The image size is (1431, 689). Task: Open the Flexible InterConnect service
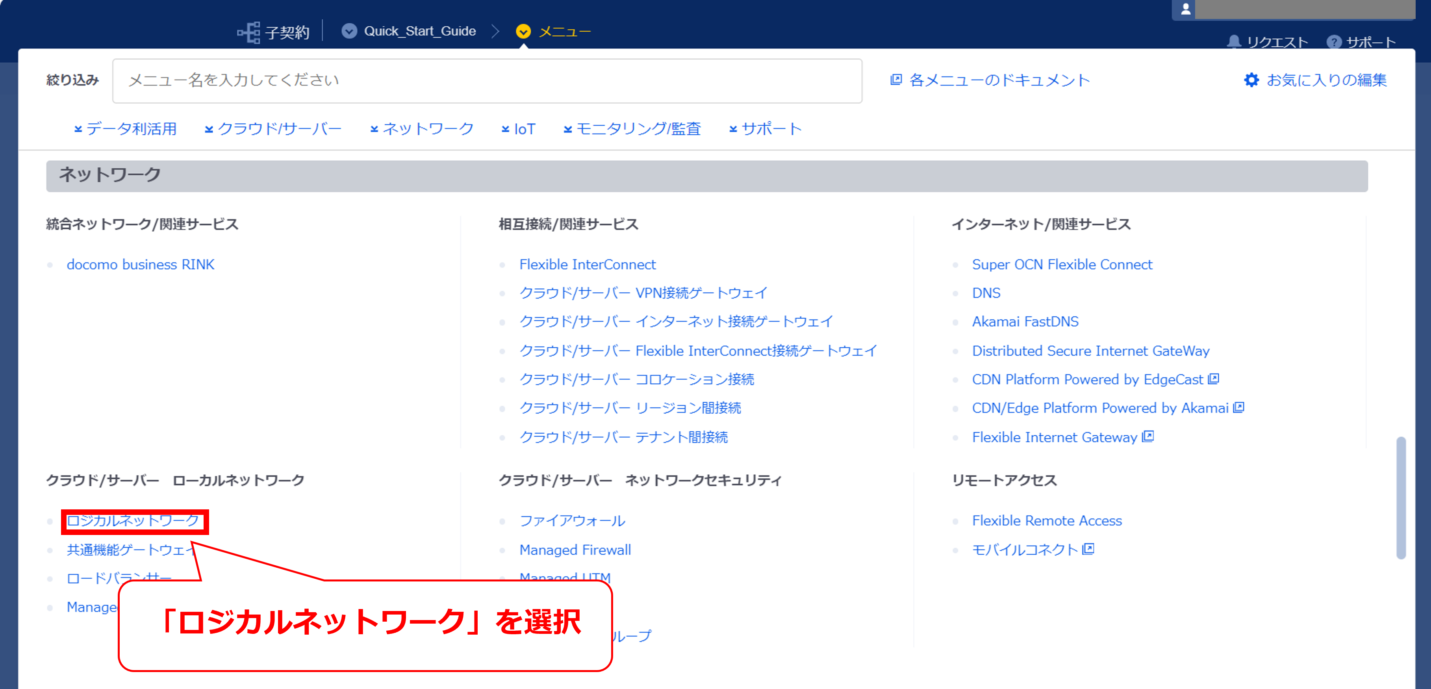[587, 264]
